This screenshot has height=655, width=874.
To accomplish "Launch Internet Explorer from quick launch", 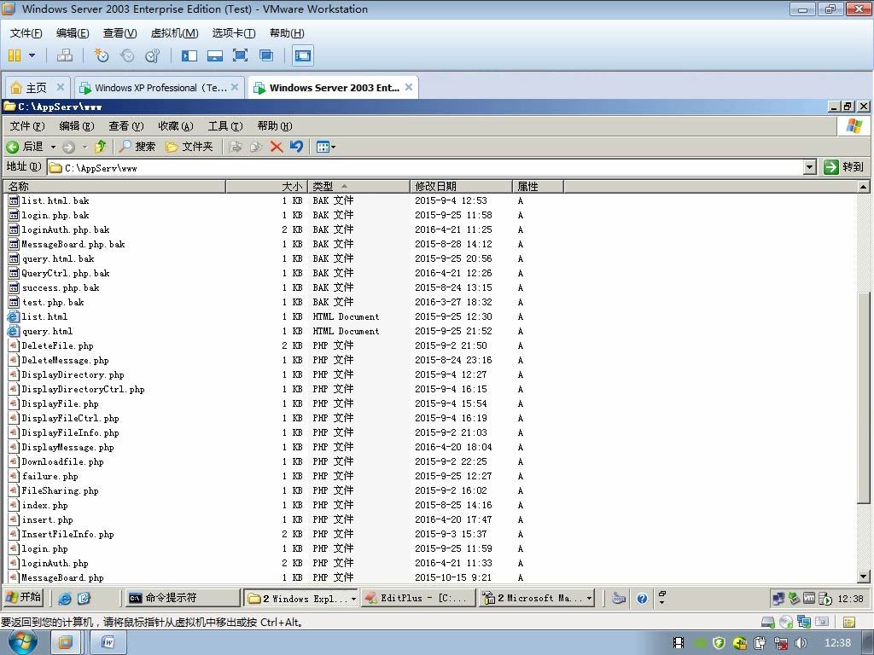I will [65, 598].
